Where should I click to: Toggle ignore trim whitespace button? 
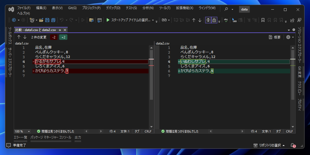coord(208,20)
